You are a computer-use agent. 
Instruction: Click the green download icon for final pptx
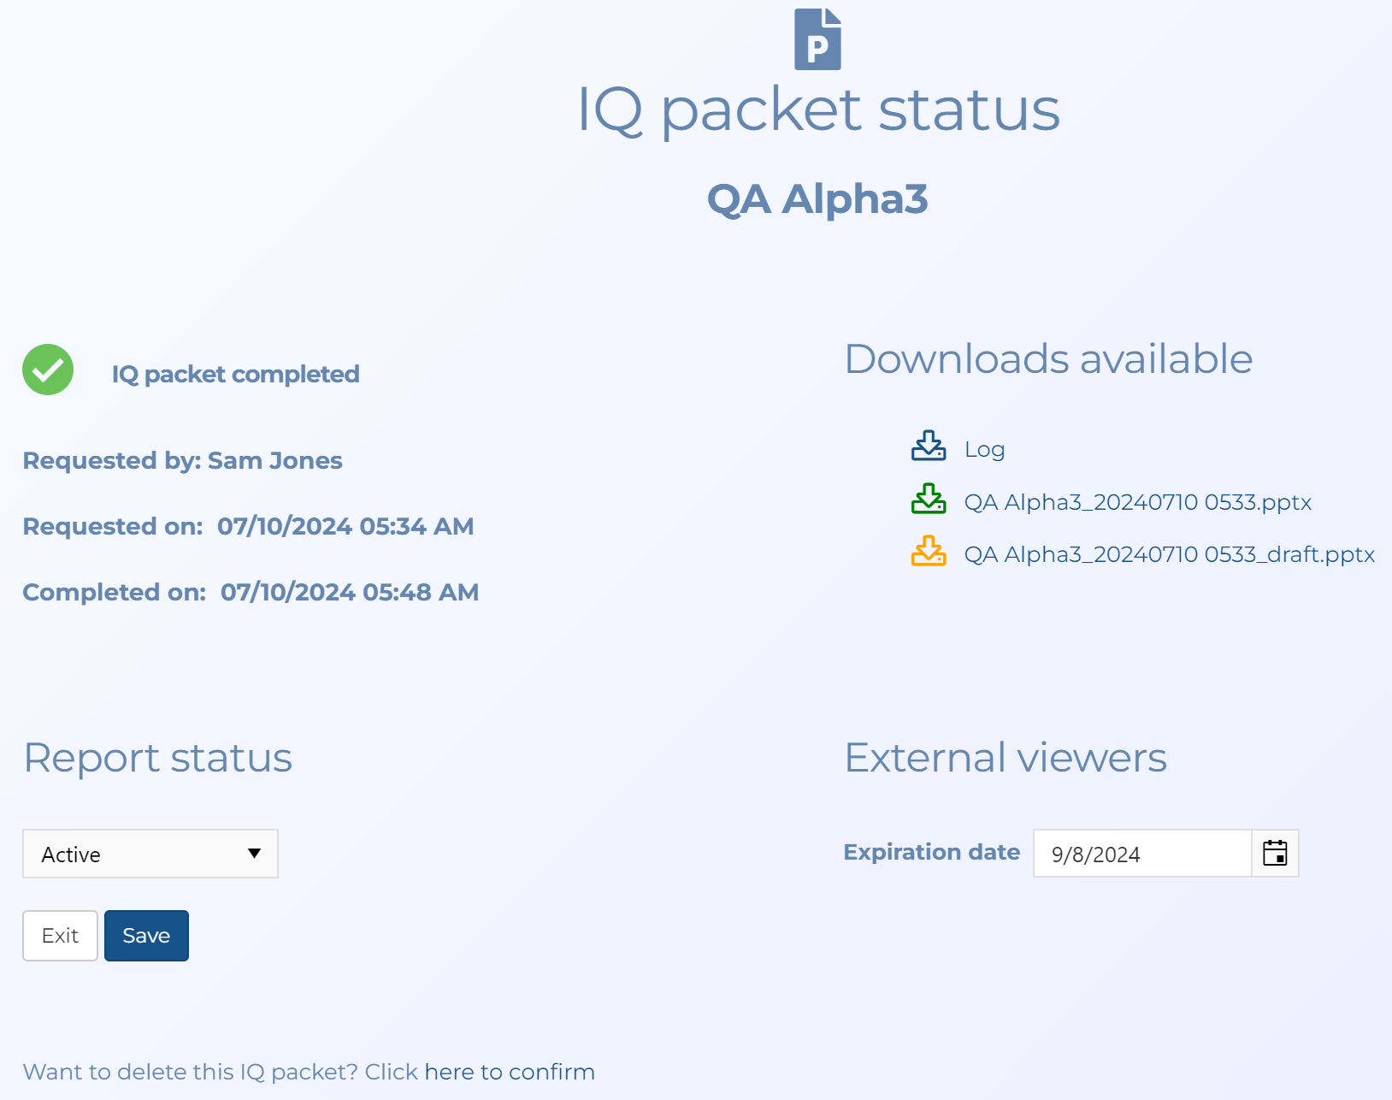[x=928, y=500]
